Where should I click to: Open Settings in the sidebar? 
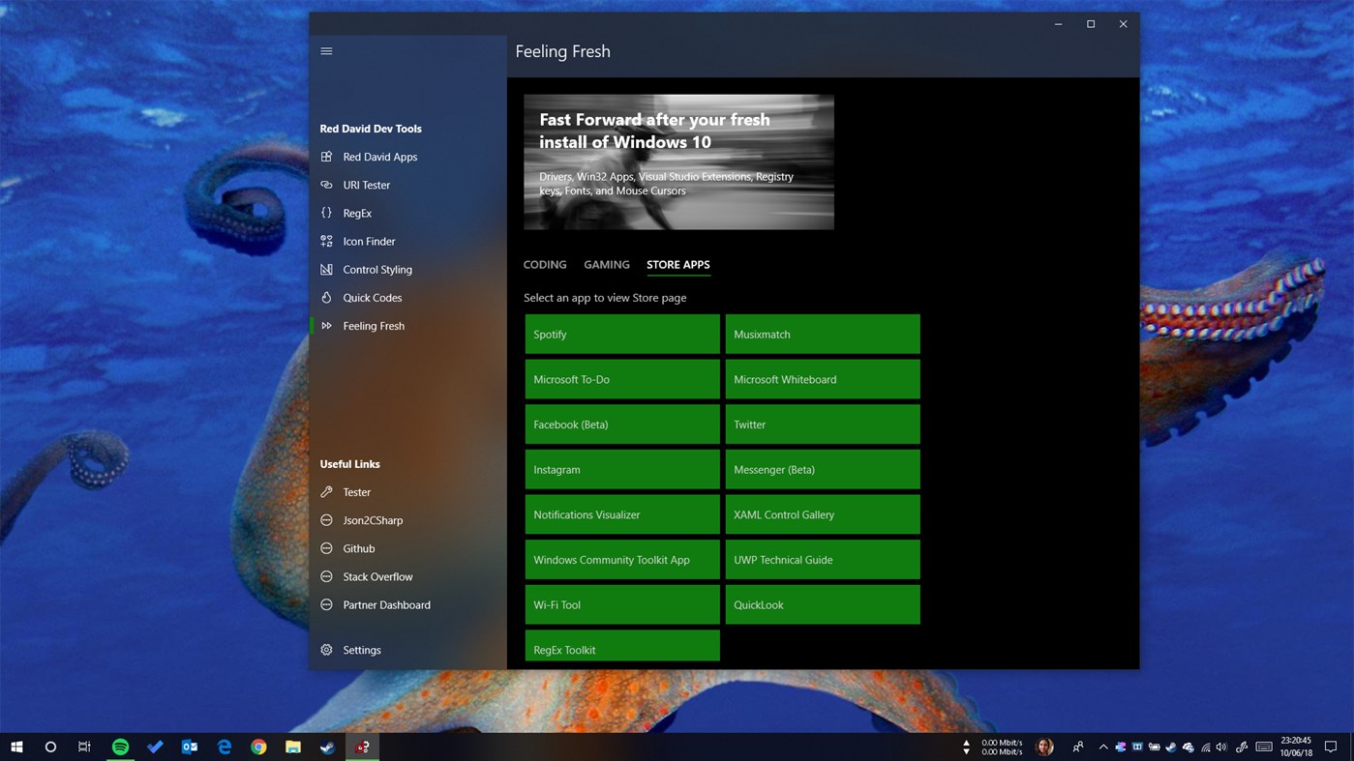pyautogui.click(x=407, y=650)
